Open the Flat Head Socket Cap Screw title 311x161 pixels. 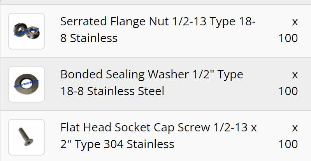click(x=158, y=127)
